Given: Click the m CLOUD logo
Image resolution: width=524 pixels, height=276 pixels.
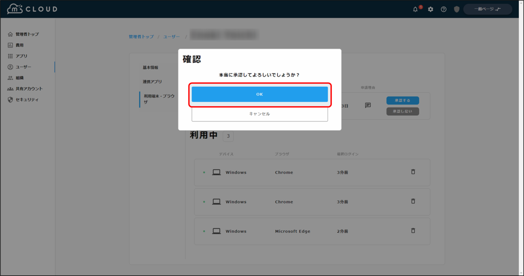Looking at the screenshot, I should click(32, 9).
